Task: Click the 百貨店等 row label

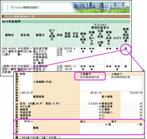Action: click(x=25, y=112)
